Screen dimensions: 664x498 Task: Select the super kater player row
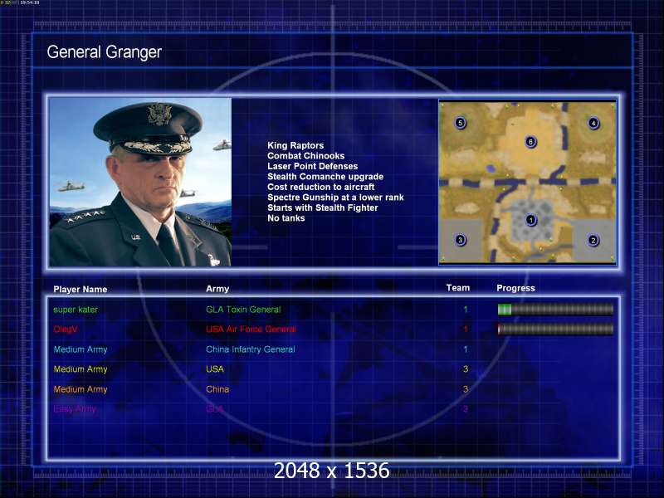(333, 310)
